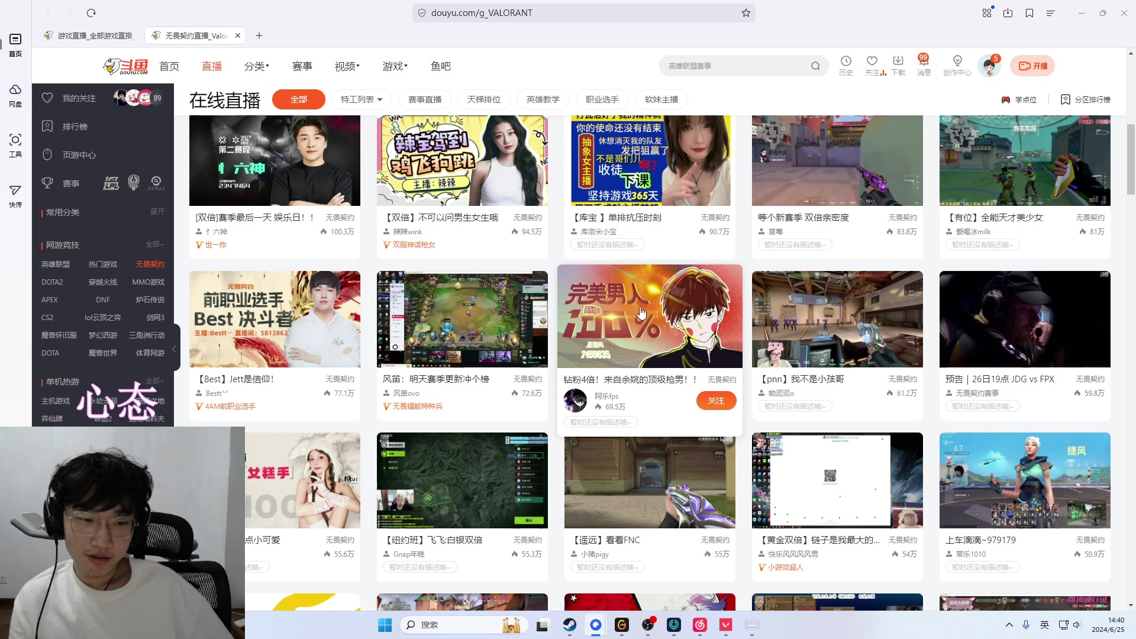This screenshot has height=639, width=1136.
Task: Open browser main menu icon
Action: point(1051,13)
